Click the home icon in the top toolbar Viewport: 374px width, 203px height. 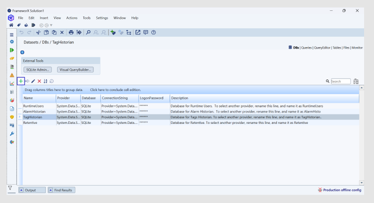(x=11, y=25)
